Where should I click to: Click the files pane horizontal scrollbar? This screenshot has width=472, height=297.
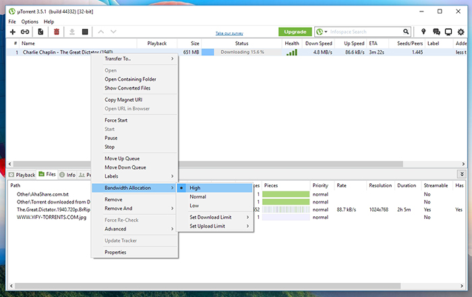pyautogui.click(x=208, y=286)
